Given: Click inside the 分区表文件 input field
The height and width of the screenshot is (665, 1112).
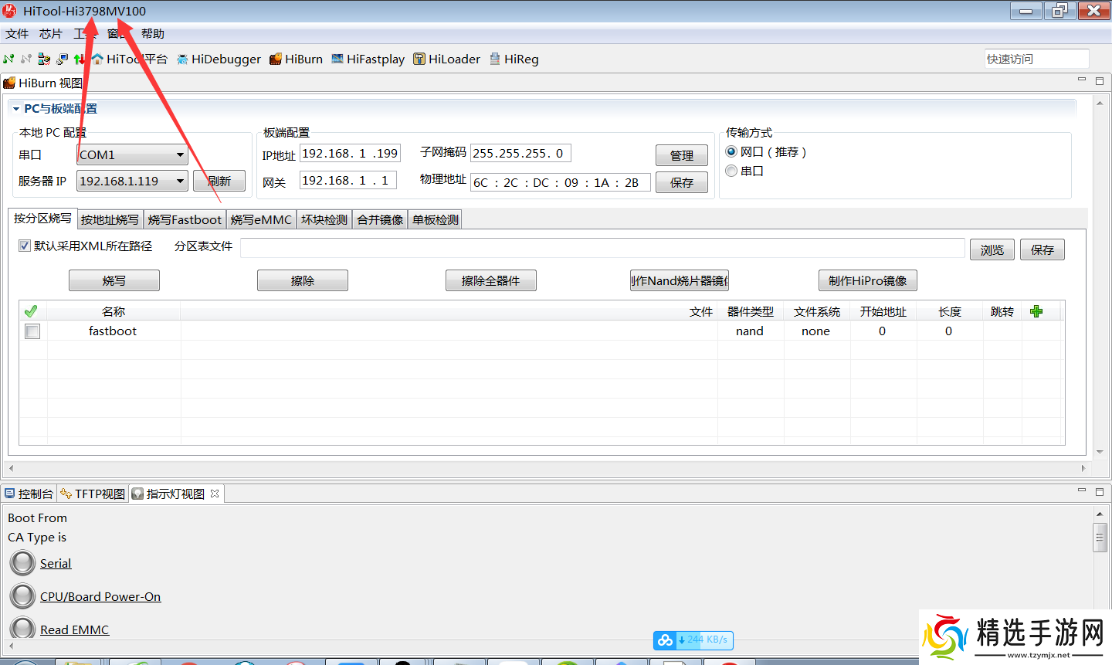Looking at the screenshot, I should pyautogui.click(x=541, y=249).
